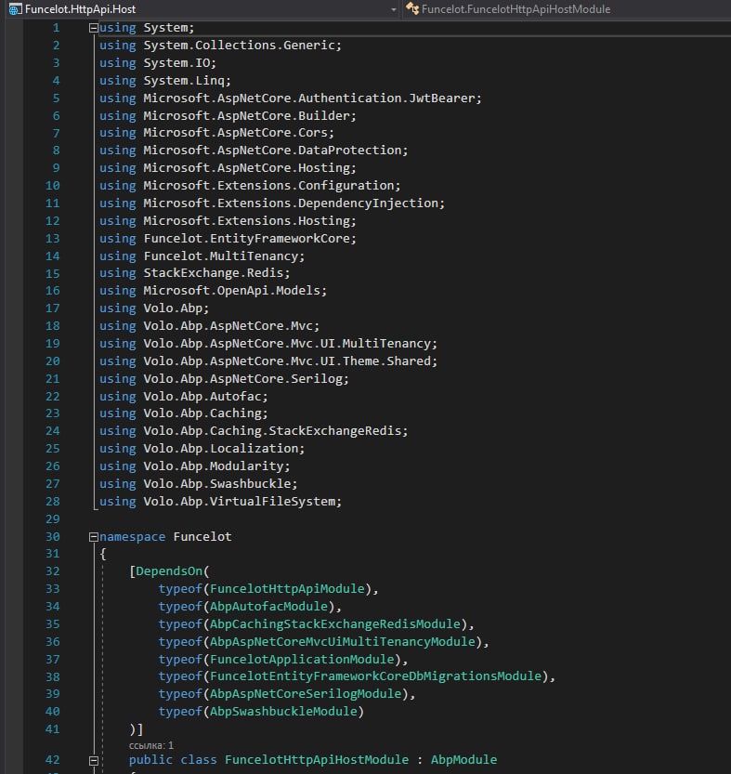Viewport: 731px width, 774px height.
Task: Collapse the using directives block
Action: tap(93, 28)
